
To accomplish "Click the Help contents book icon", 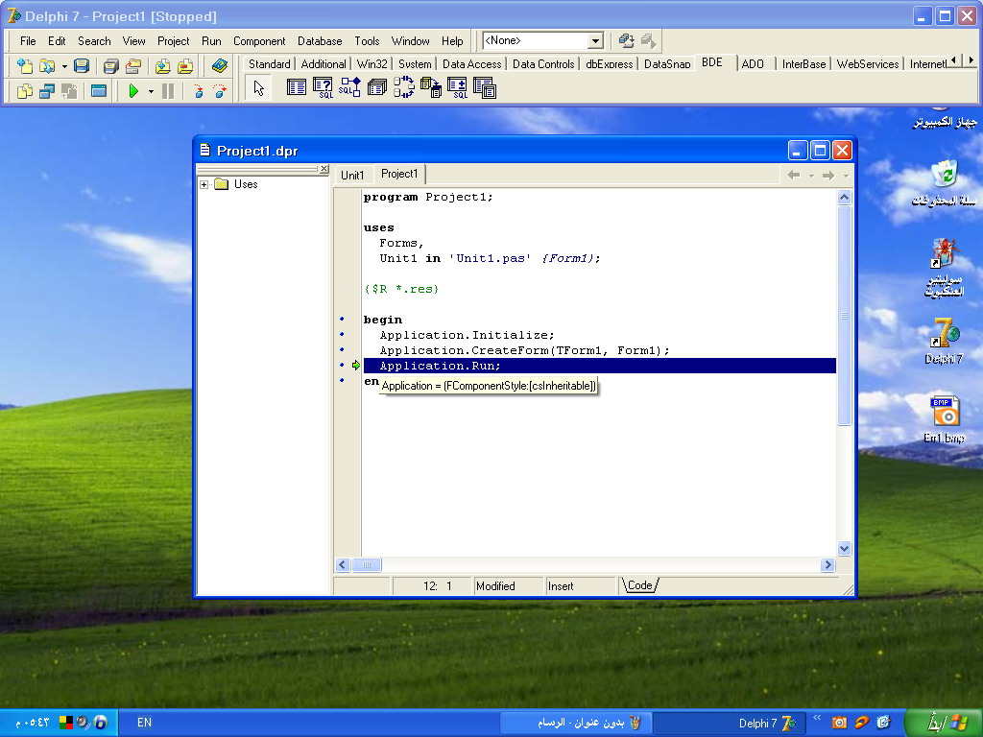I will [x=220, y=66].
